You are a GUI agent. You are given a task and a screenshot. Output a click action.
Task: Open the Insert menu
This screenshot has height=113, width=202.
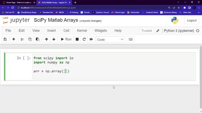point(51,31)
